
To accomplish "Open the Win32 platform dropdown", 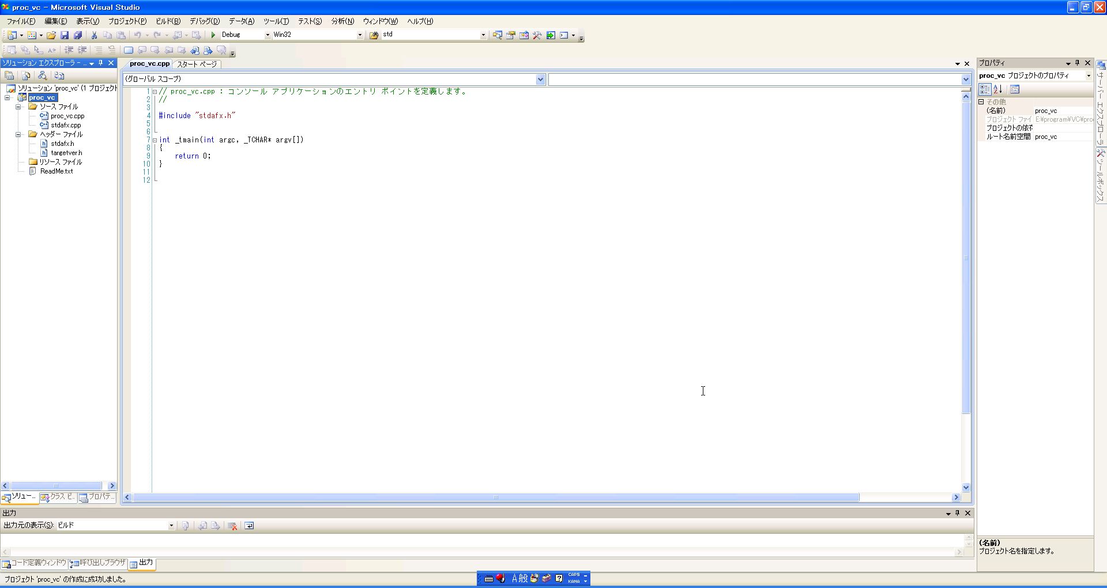I will coord(360,35).
